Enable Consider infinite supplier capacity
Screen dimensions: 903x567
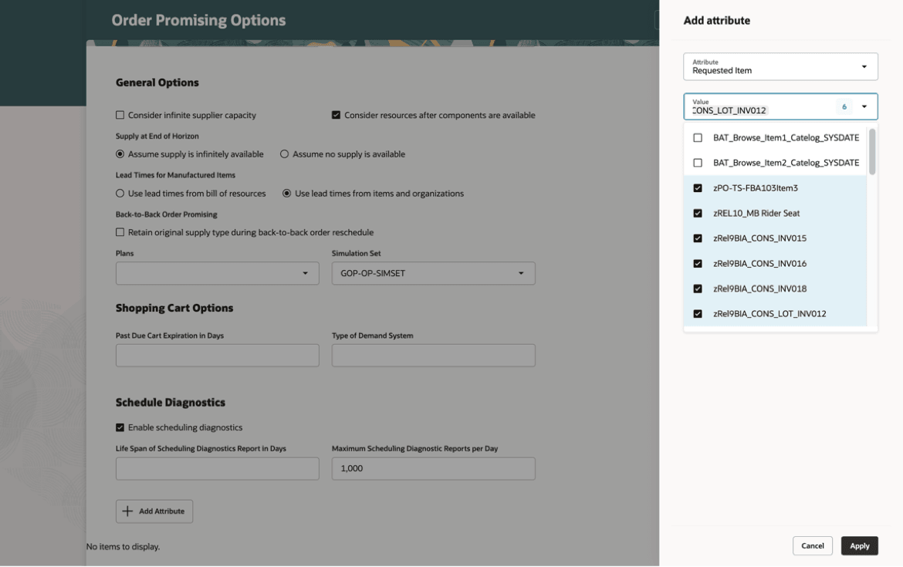click(x=120, y=115)
